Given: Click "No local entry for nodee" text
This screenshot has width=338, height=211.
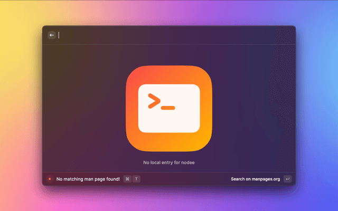Looking at the screenshot, I should (169, 162).
